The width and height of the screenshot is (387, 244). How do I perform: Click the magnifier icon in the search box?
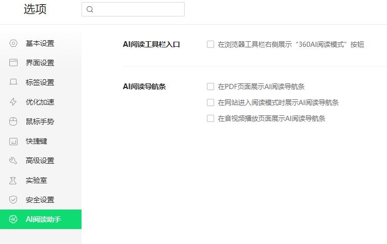pyautogui.click(x=90, y=9)
